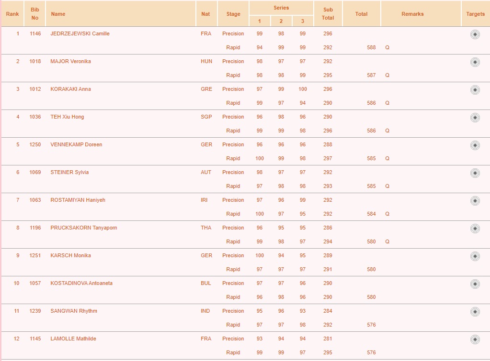Click the Rank column header

point(12,14)
